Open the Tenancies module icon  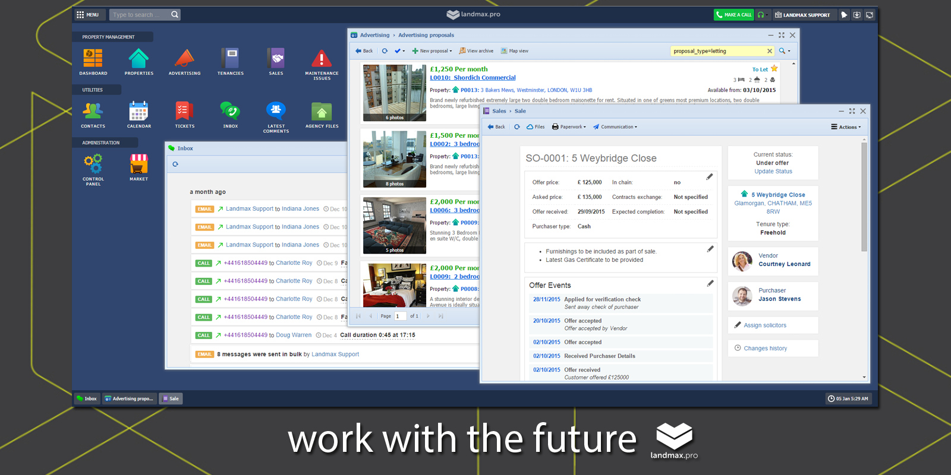[x=230, y=59]
